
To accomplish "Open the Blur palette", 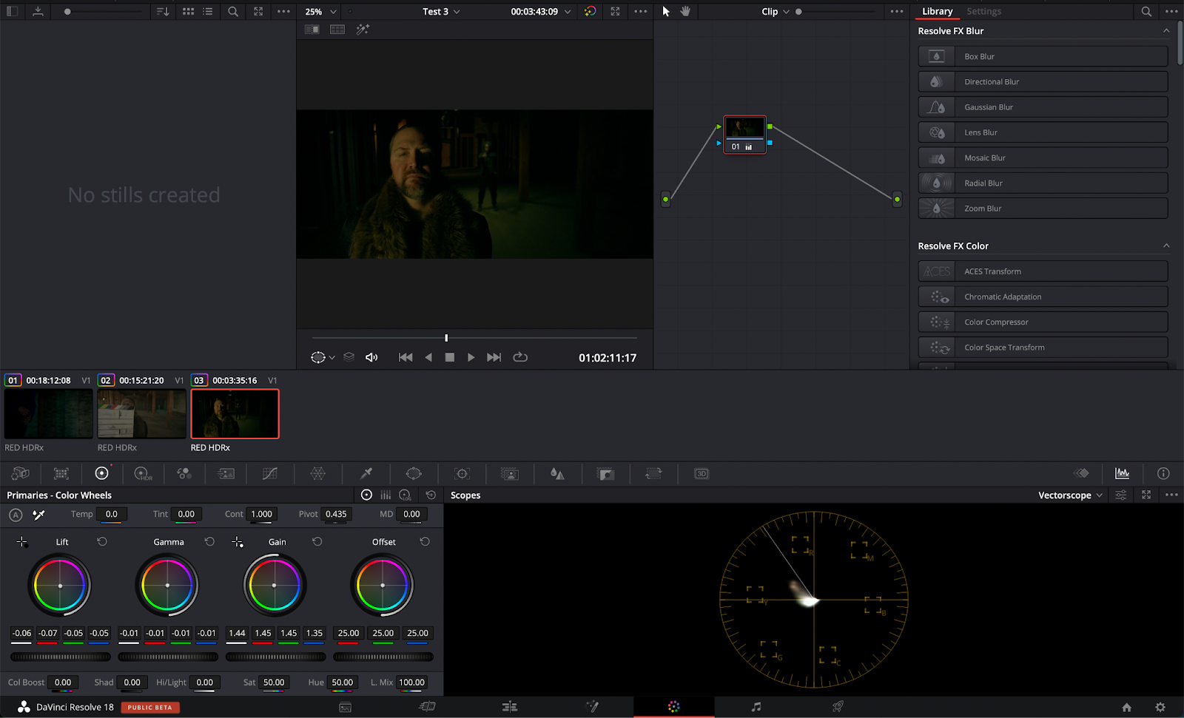I will 557,473.
